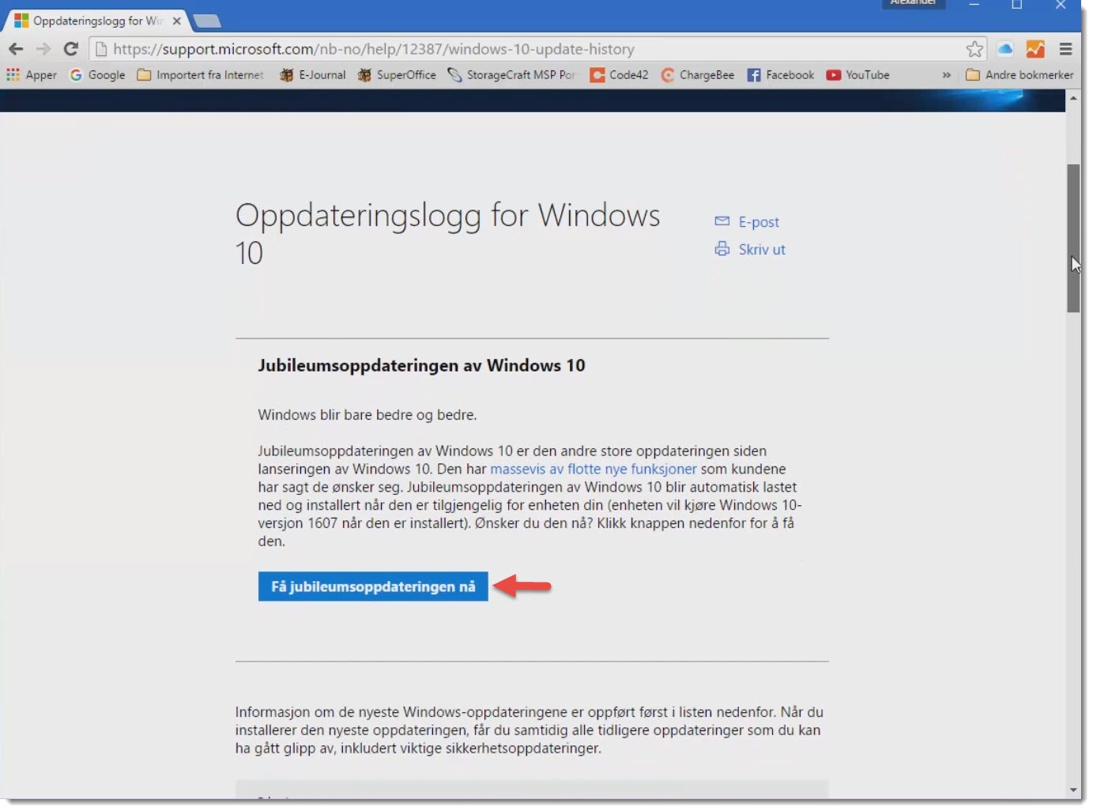Click the Jubileumsoppdateringen av Windows 10 heading

tap(421, 365)
